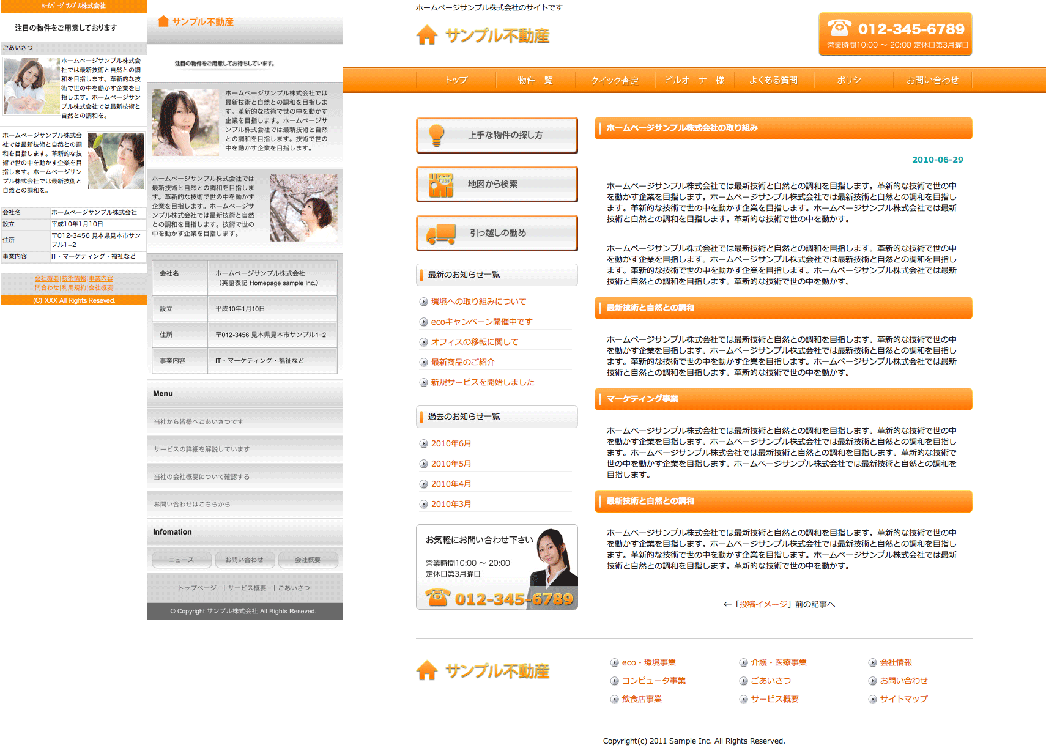This screenshot has width=1046, height=748.
Task: Open the サイトマップ footer link
Action: pos(903,699)
